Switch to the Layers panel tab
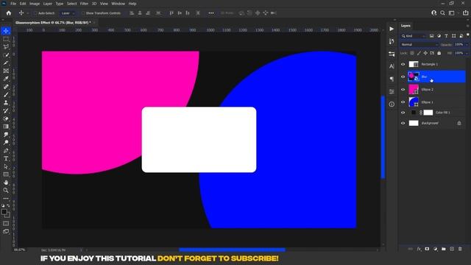The image size is (471, 265). [406, 26]
